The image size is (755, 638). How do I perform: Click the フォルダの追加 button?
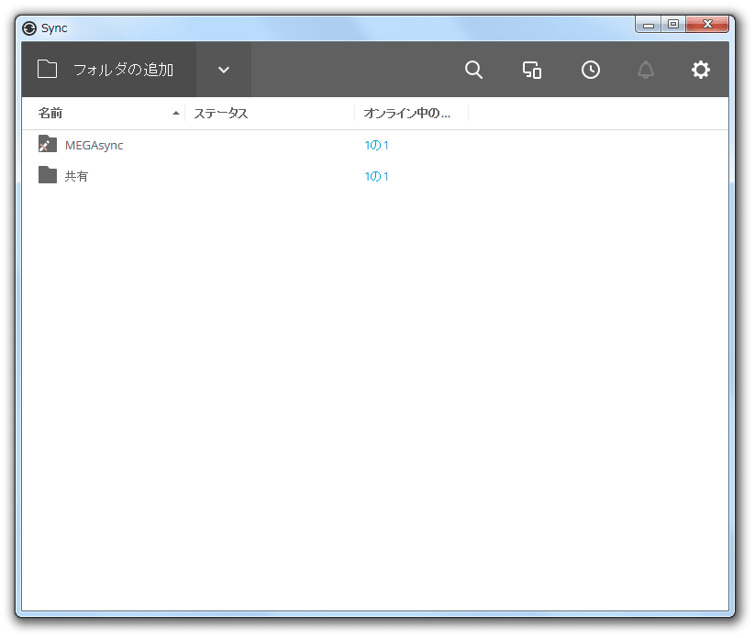[109, 70]
